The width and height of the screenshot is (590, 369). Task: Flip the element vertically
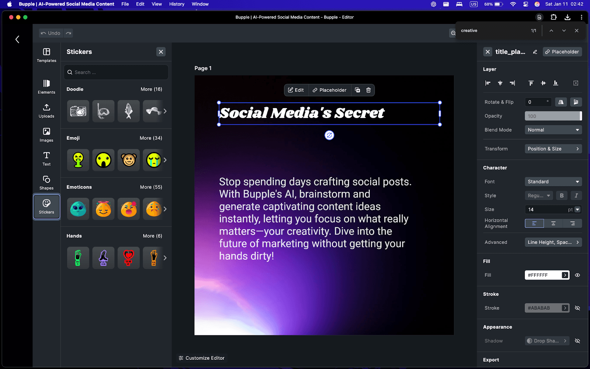coord(576,102)
